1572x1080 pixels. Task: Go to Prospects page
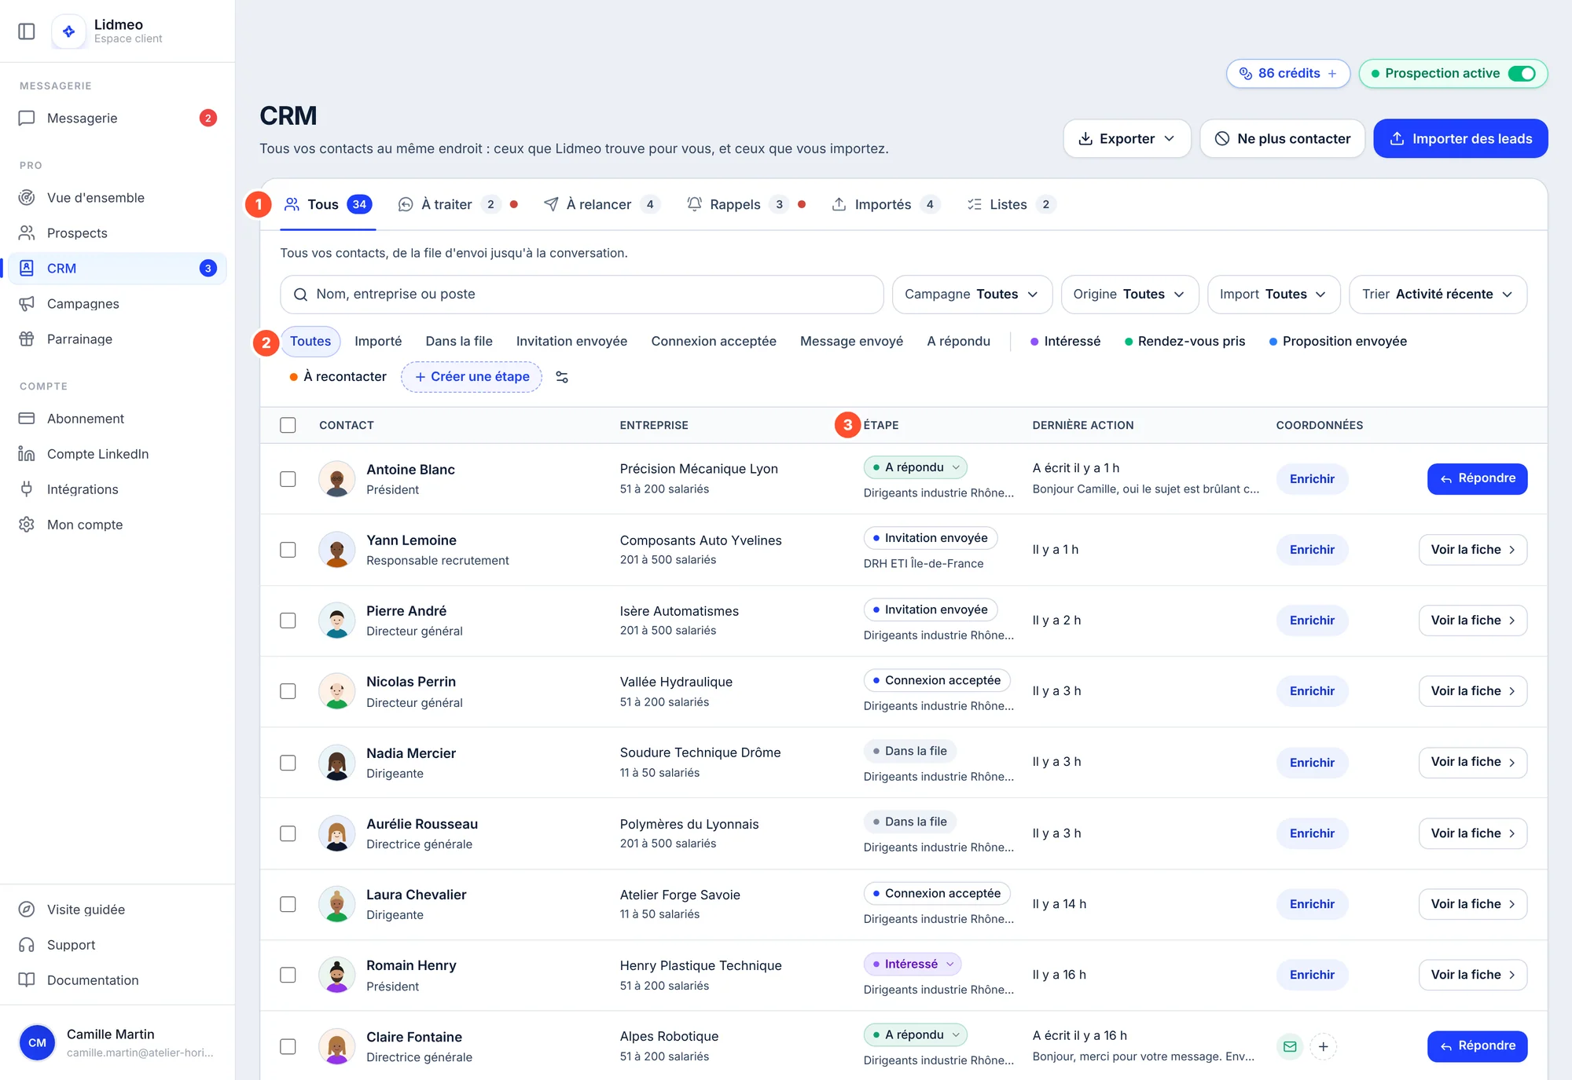(x=118, y=232)
